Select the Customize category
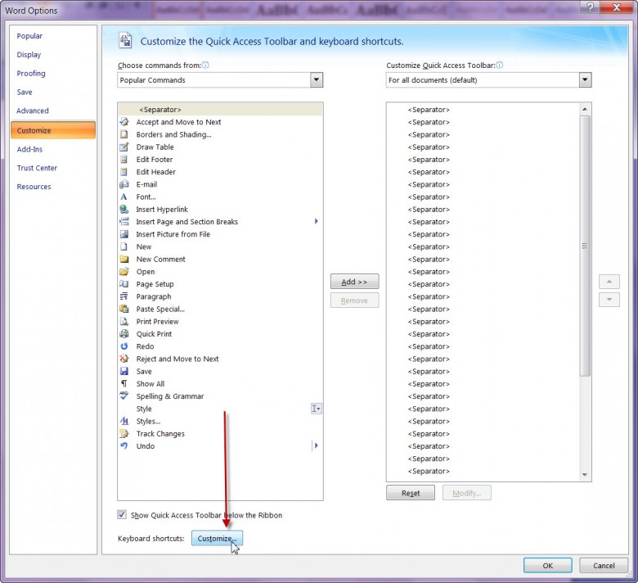The height and width of the screenshot is (583, 638). tap(53, 130)
